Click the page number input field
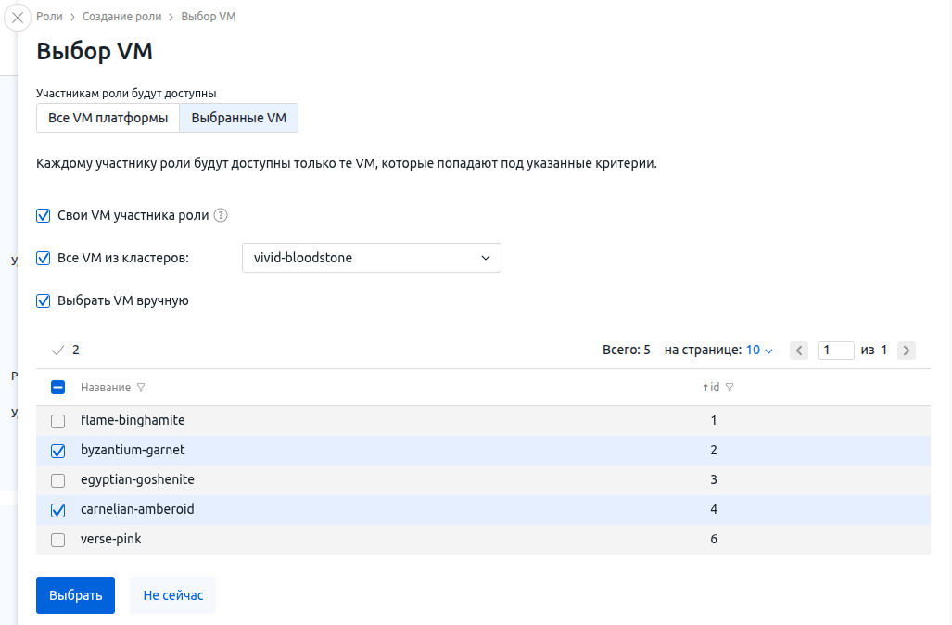The height and width of the screenshot is (625, 952). (835, 351)
